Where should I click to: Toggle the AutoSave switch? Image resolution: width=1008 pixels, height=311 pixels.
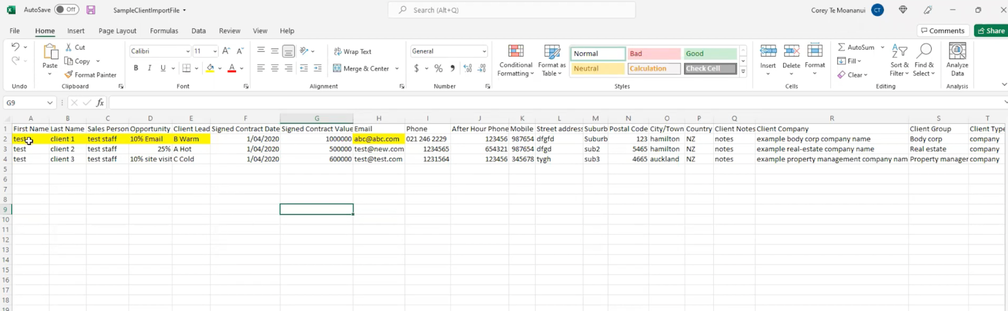pos(66,9)
